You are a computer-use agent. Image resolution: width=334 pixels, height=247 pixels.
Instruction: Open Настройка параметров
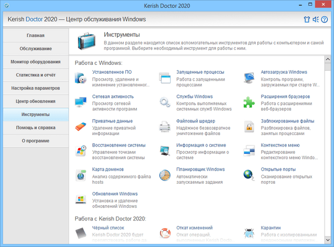35,88
